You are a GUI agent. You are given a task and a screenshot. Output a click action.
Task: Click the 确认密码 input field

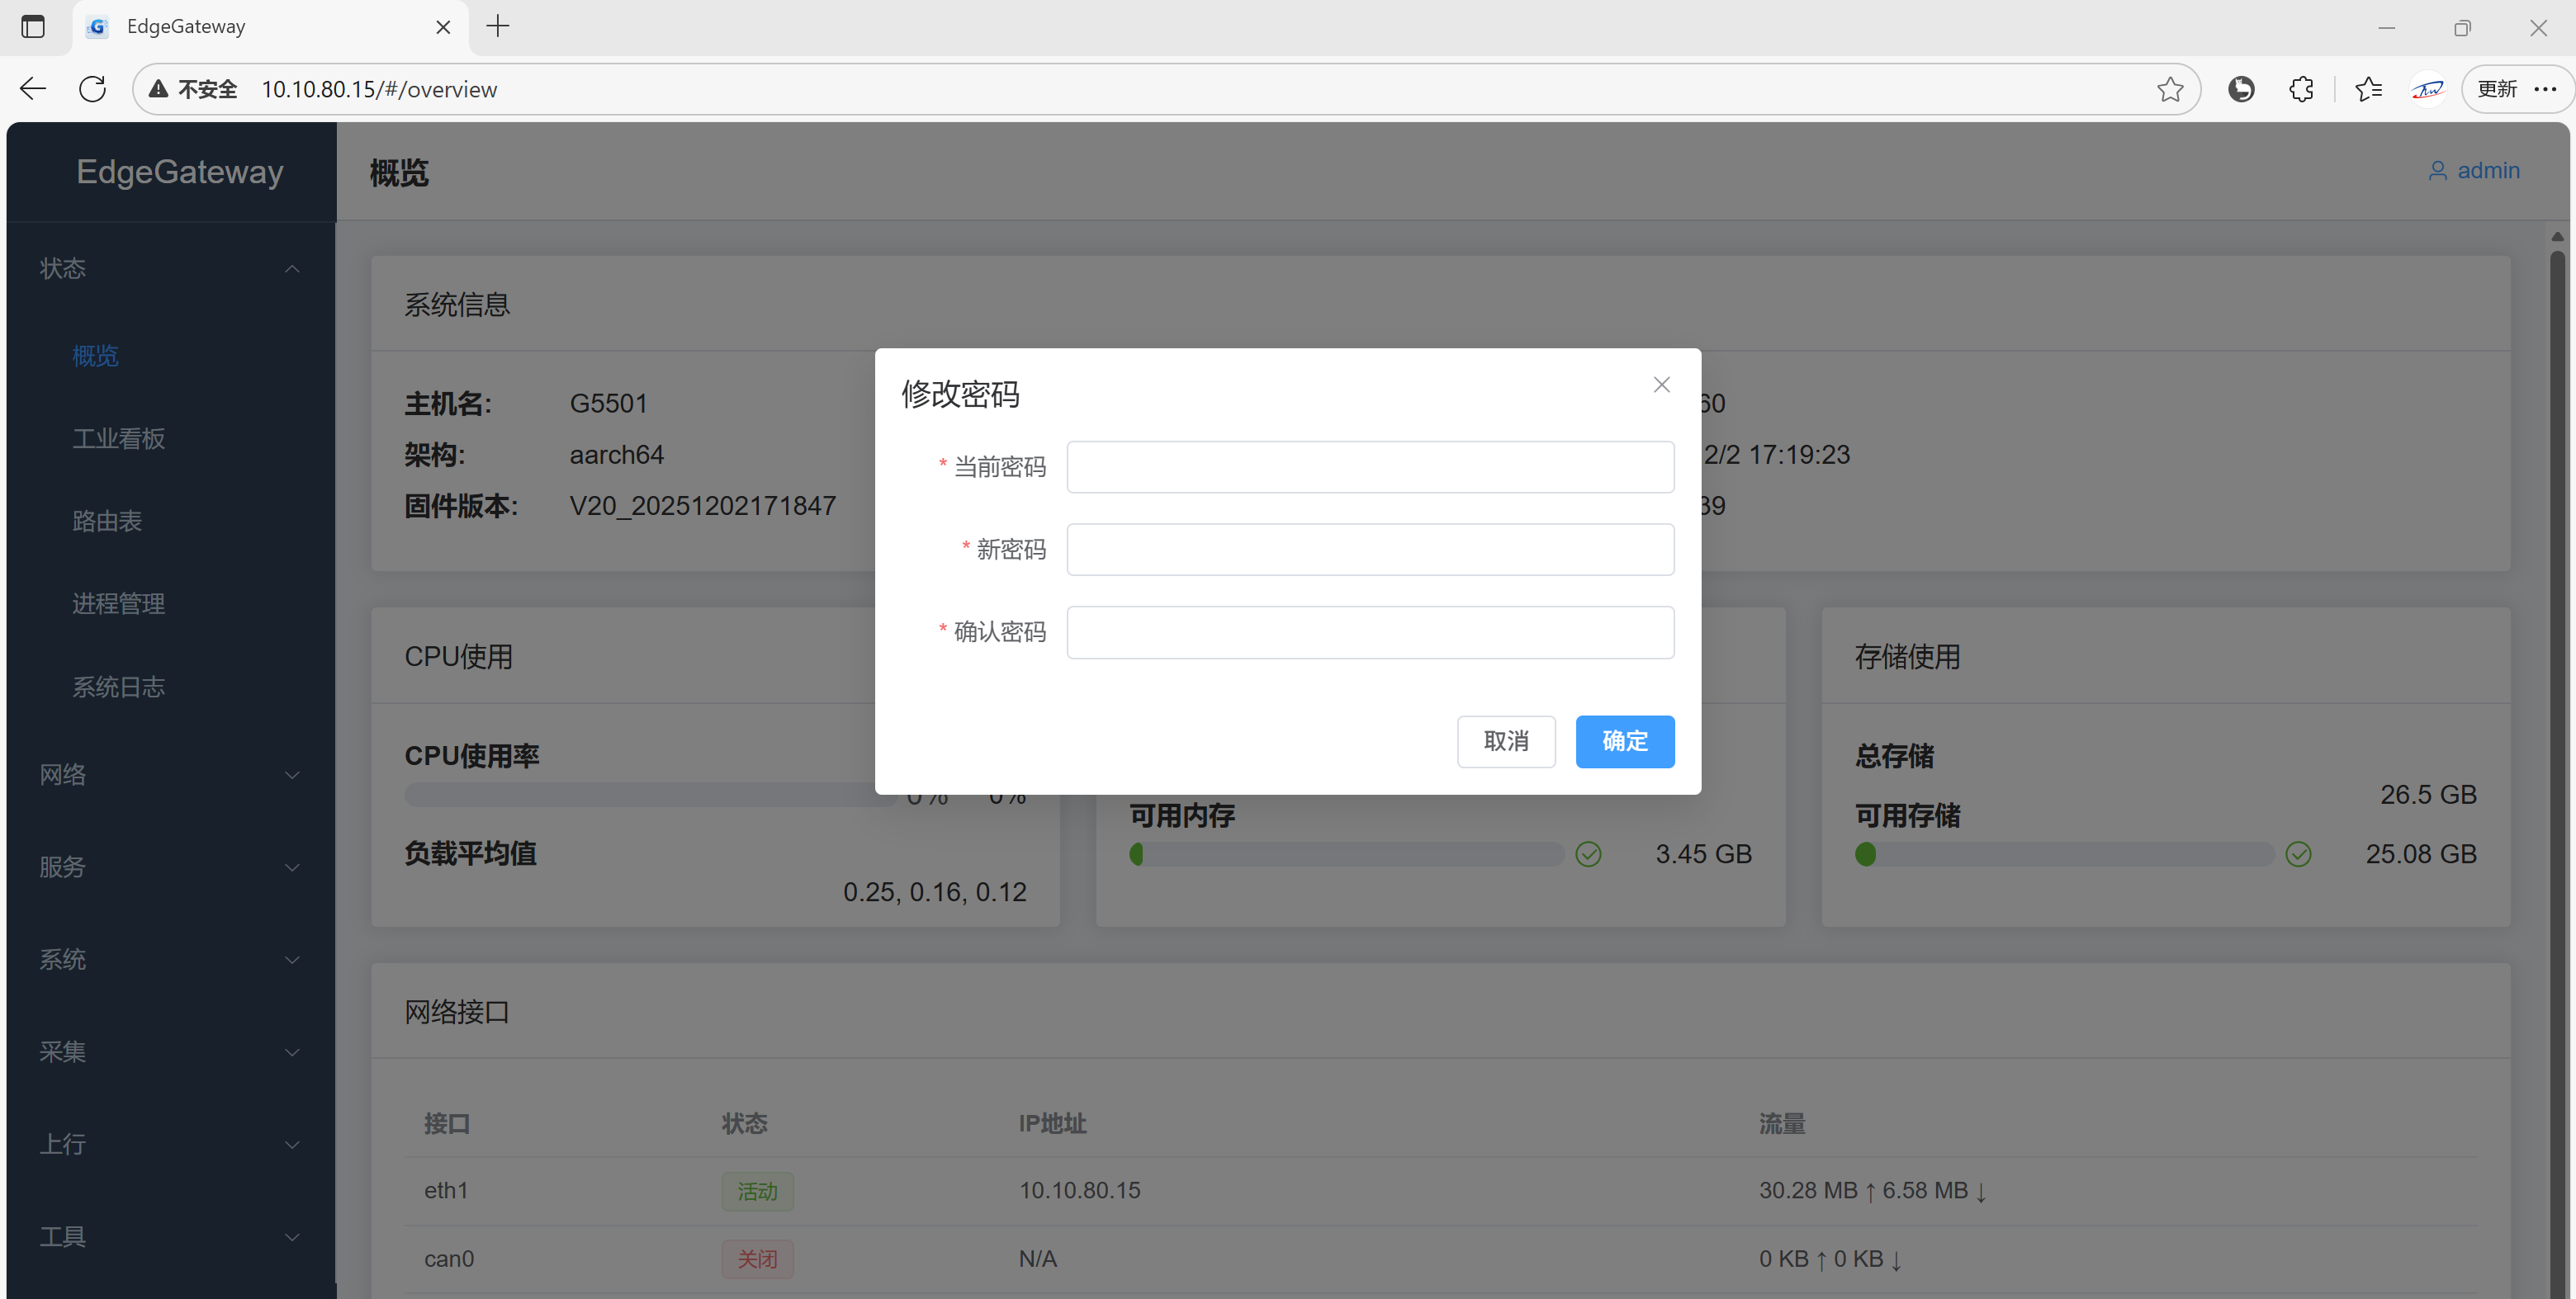1369,631
